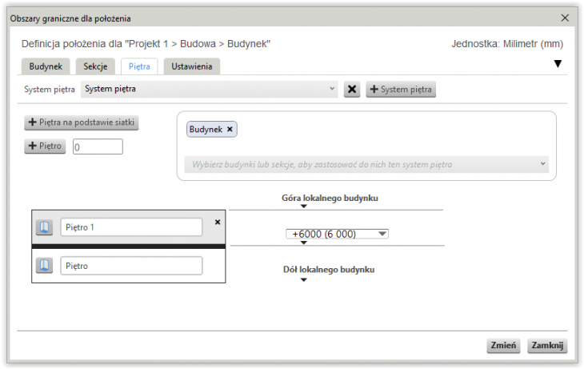This screenshot has width=584, height=369.
Task: Click the arrow under Góra lokalnego budynku
Action: click(x=303, y=207)
